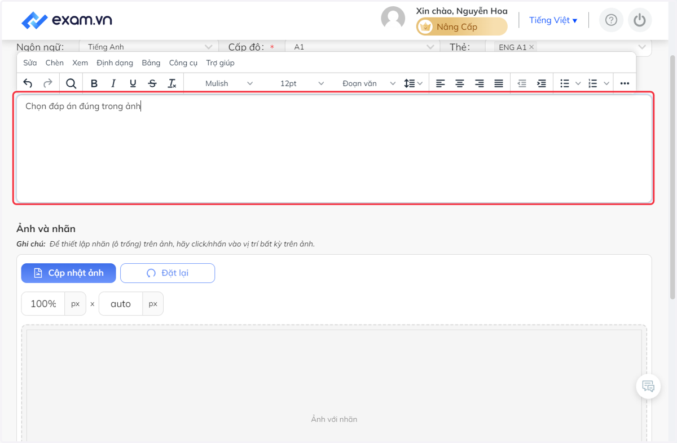This screenshot has width=677, height=443.
Task: Open the Mulish font family dropdown
Action: point(229,83)
